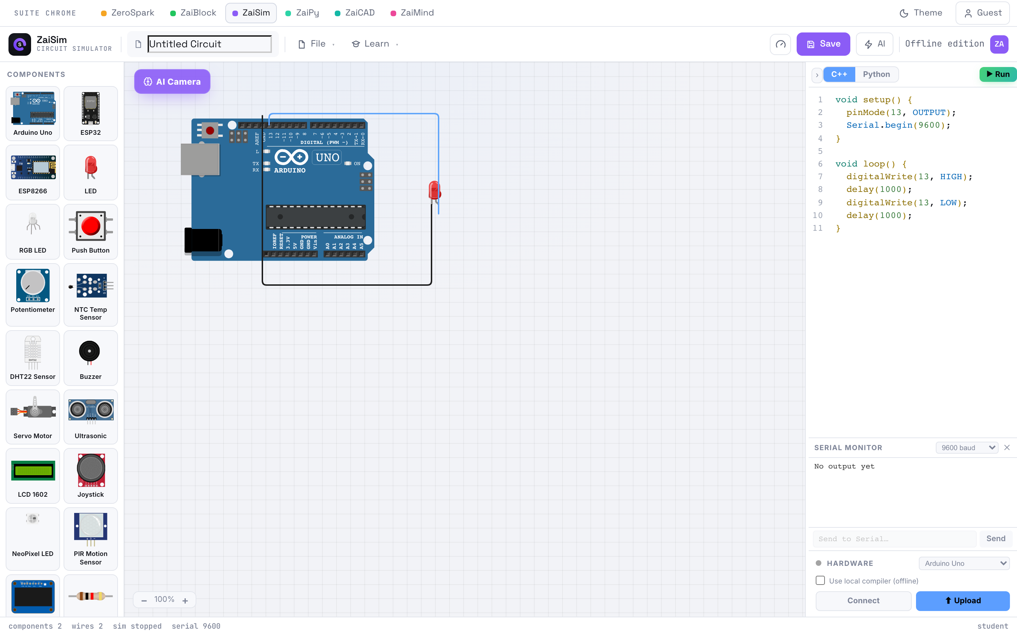The height and width of the screenshot is (635, 1017).
Task: Switch code editor to C++
Action: (839, 74)
